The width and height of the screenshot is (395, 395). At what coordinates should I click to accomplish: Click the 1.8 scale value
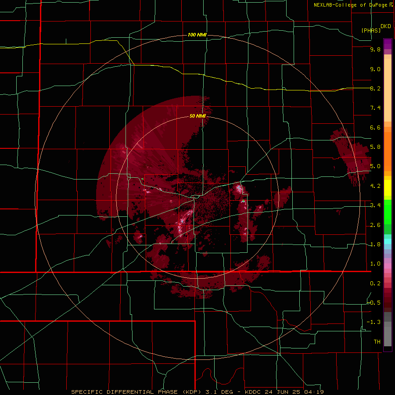(x=375, y=244)
